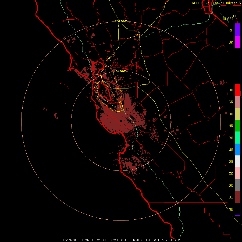The image size is (242, 242).
Task: Click the KMUX station identifier
Action: [x=138, y=240]
